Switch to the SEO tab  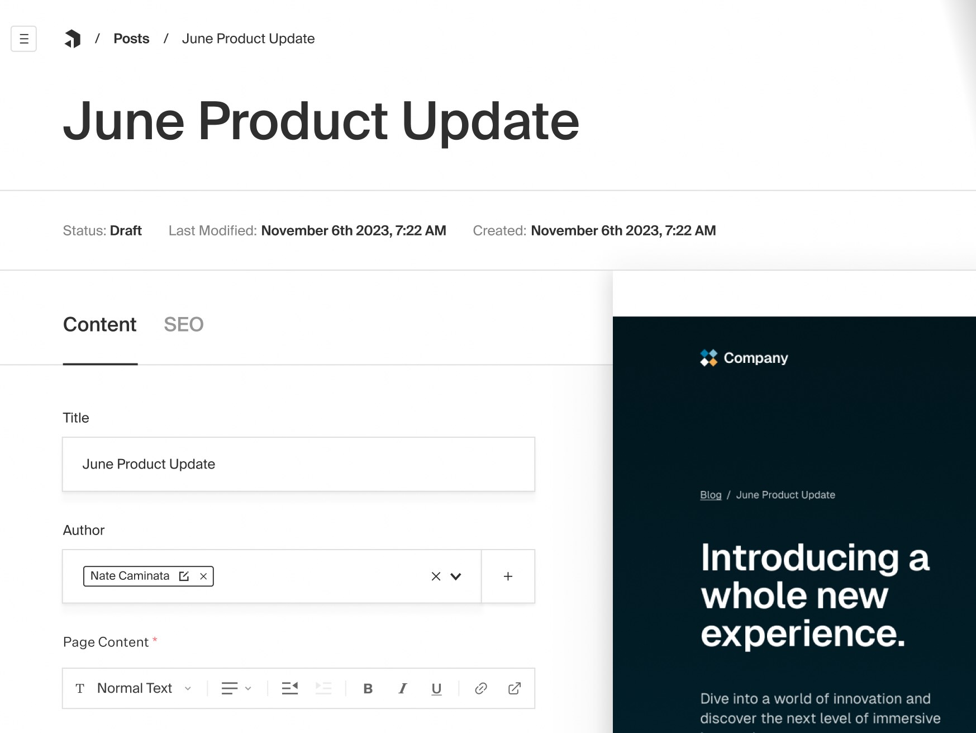[183, 325]
